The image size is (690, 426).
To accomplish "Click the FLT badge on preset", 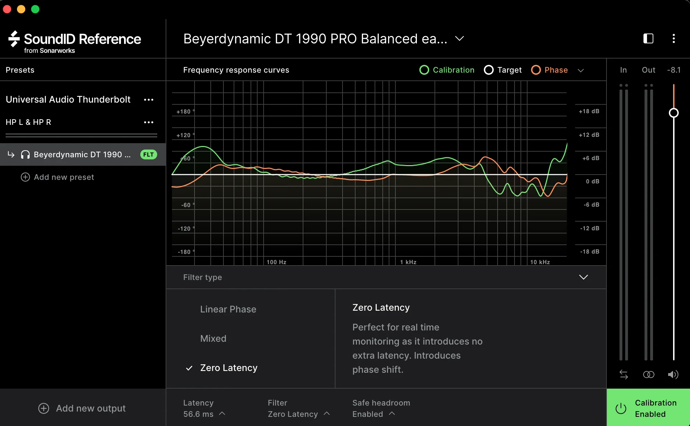I will [x=148, y=154].
